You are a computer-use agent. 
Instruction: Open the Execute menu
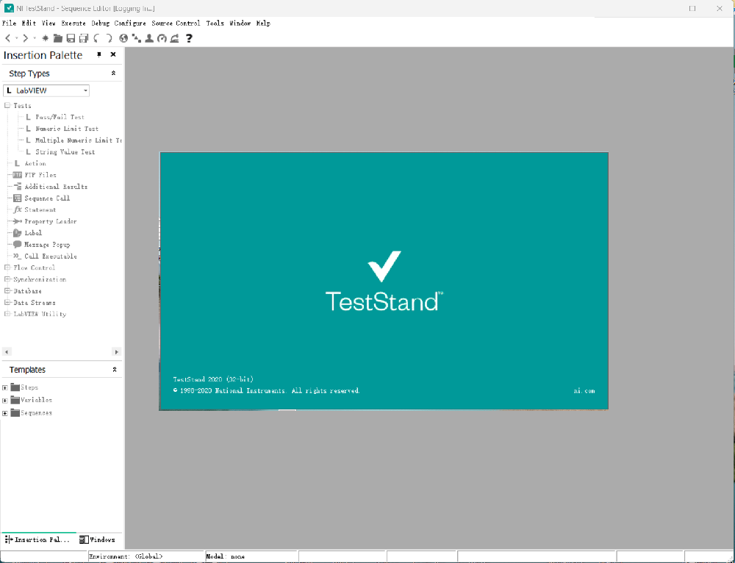click(x=73, y=23)
